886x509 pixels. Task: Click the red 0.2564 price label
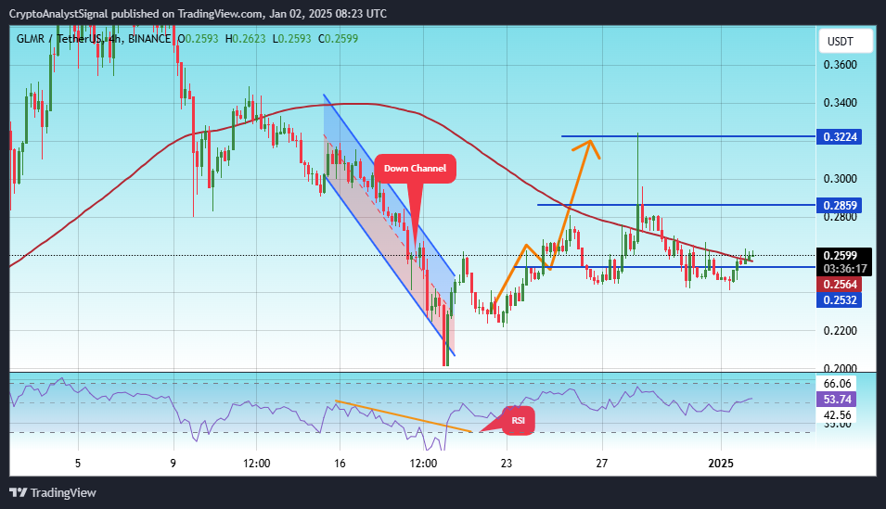pos(839,284)
